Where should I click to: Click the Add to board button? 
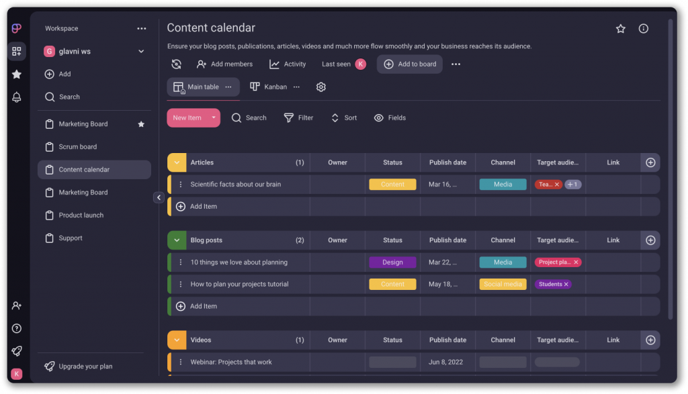[x=410, y=64]
